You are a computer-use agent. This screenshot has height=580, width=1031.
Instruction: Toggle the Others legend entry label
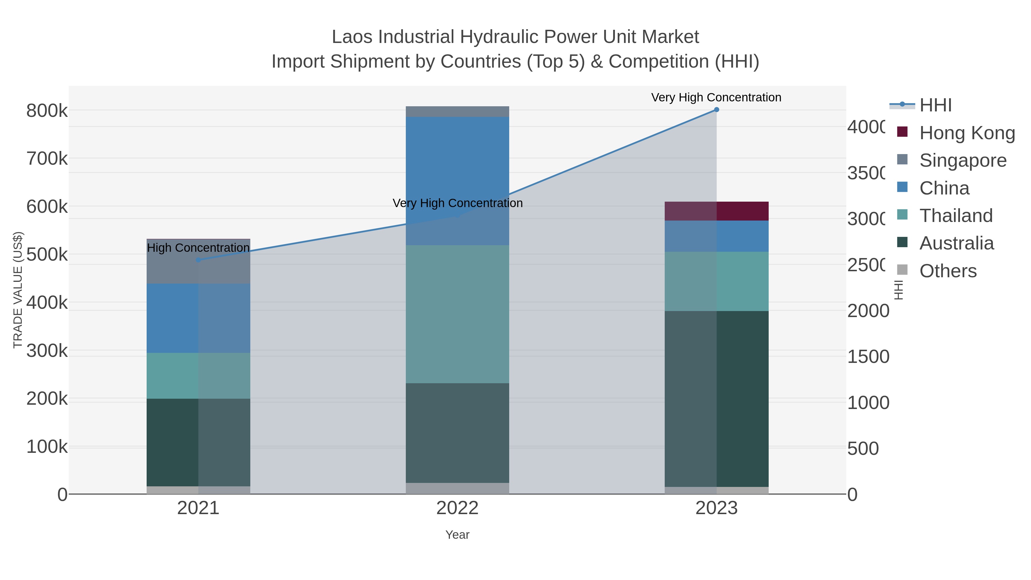pos(948,271)
